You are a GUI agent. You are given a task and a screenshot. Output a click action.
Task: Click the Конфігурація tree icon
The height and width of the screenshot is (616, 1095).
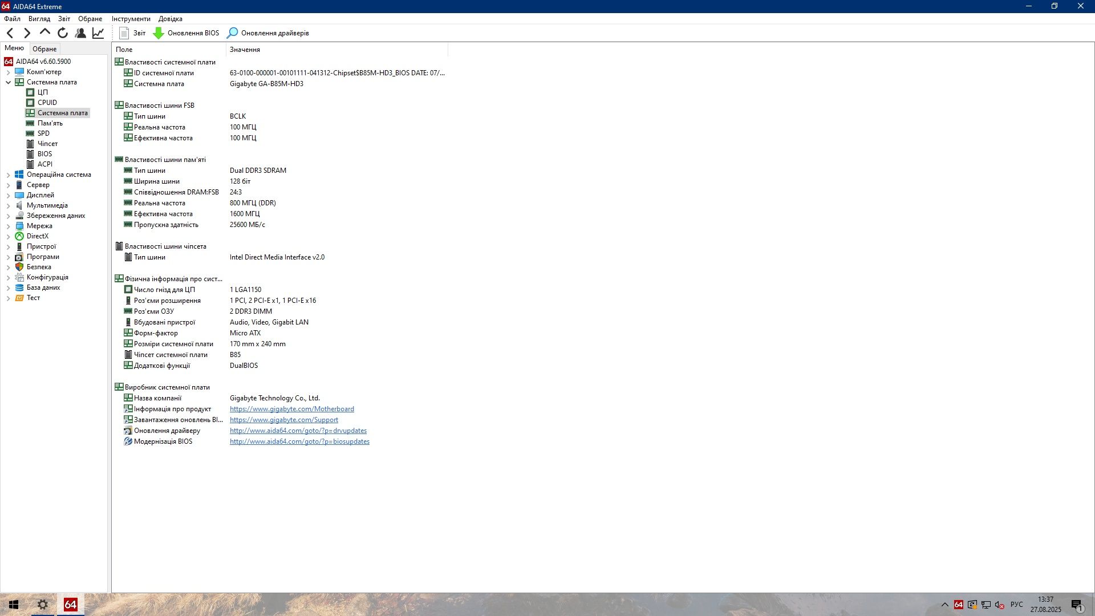19,277
